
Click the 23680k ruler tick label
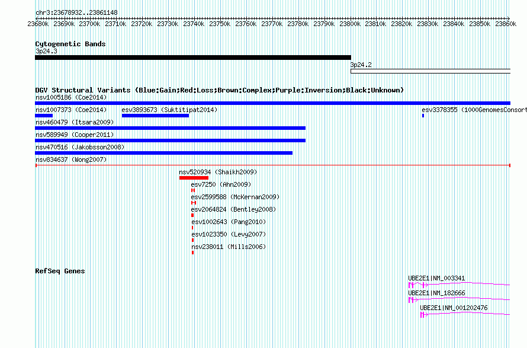tap(38, 24)
